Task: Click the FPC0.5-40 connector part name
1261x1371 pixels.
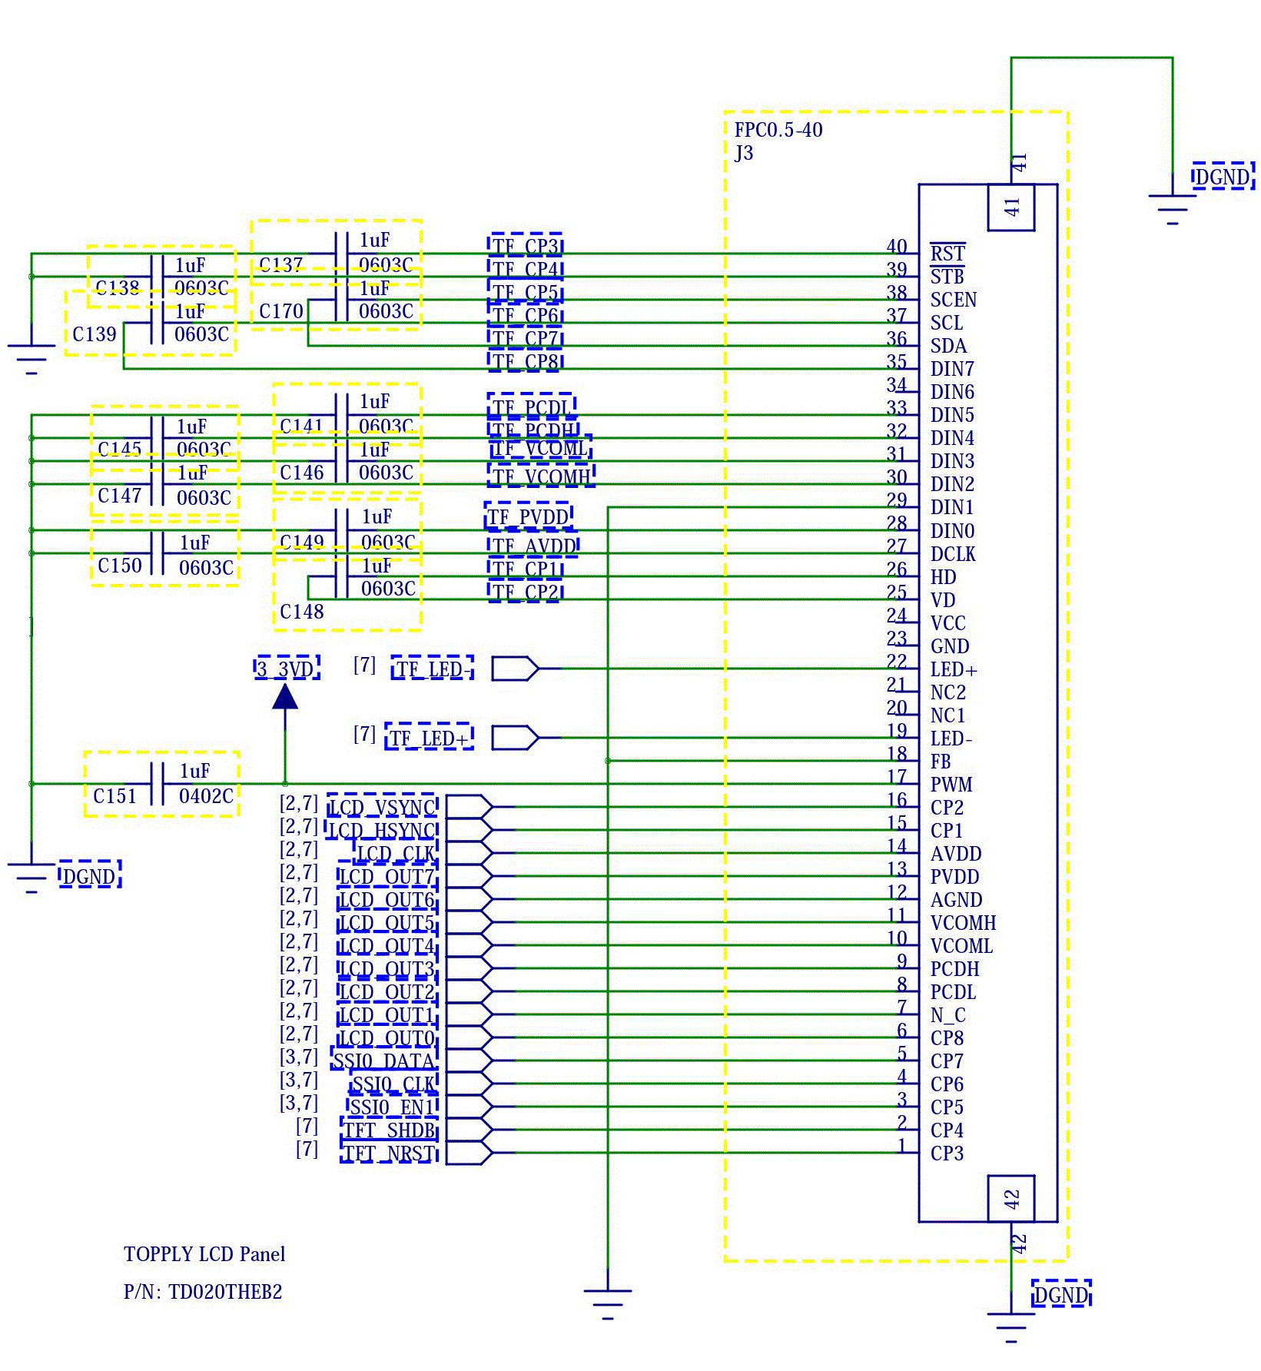Action: [x=778, y=130]
